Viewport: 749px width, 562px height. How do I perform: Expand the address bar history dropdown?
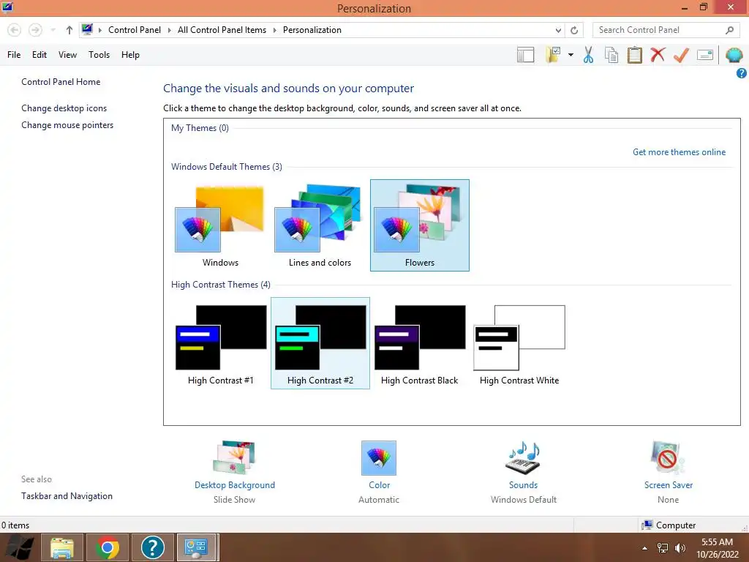click(x=558, y=30)
